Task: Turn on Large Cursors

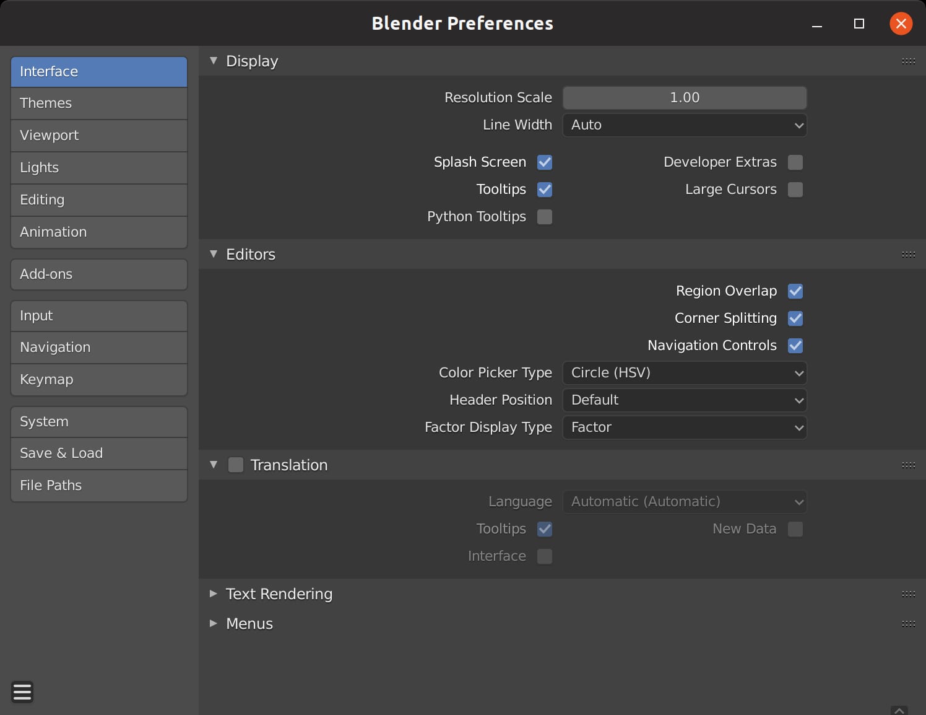Action: click(x=795, y=190)
